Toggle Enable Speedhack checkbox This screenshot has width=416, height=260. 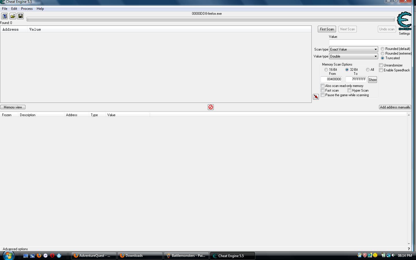point(381,70)
